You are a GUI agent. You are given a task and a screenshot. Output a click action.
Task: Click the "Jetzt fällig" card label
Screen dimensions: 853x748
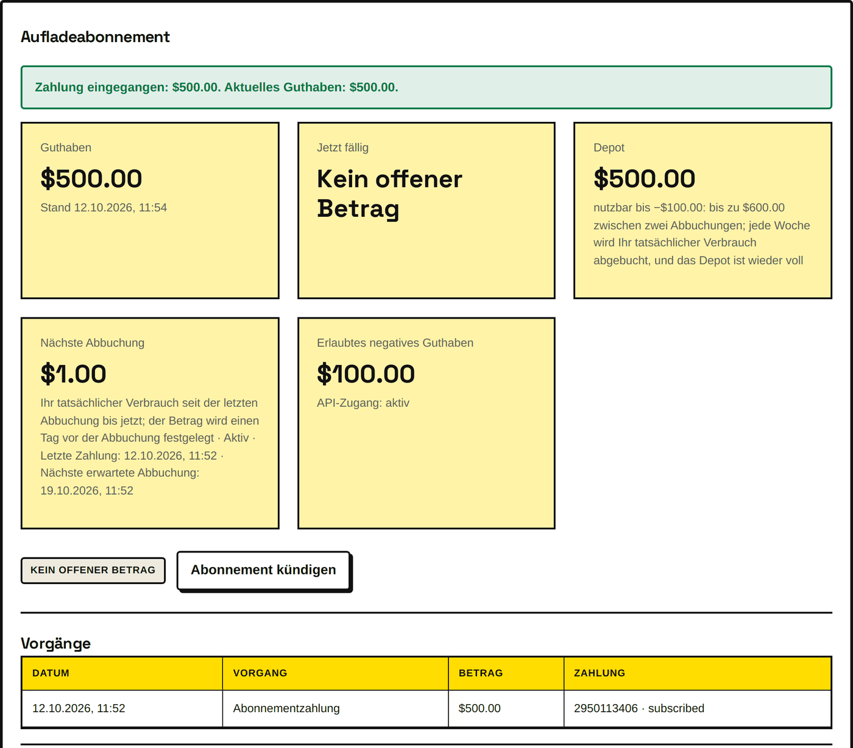pyautogui.click(x=342, y=147)
